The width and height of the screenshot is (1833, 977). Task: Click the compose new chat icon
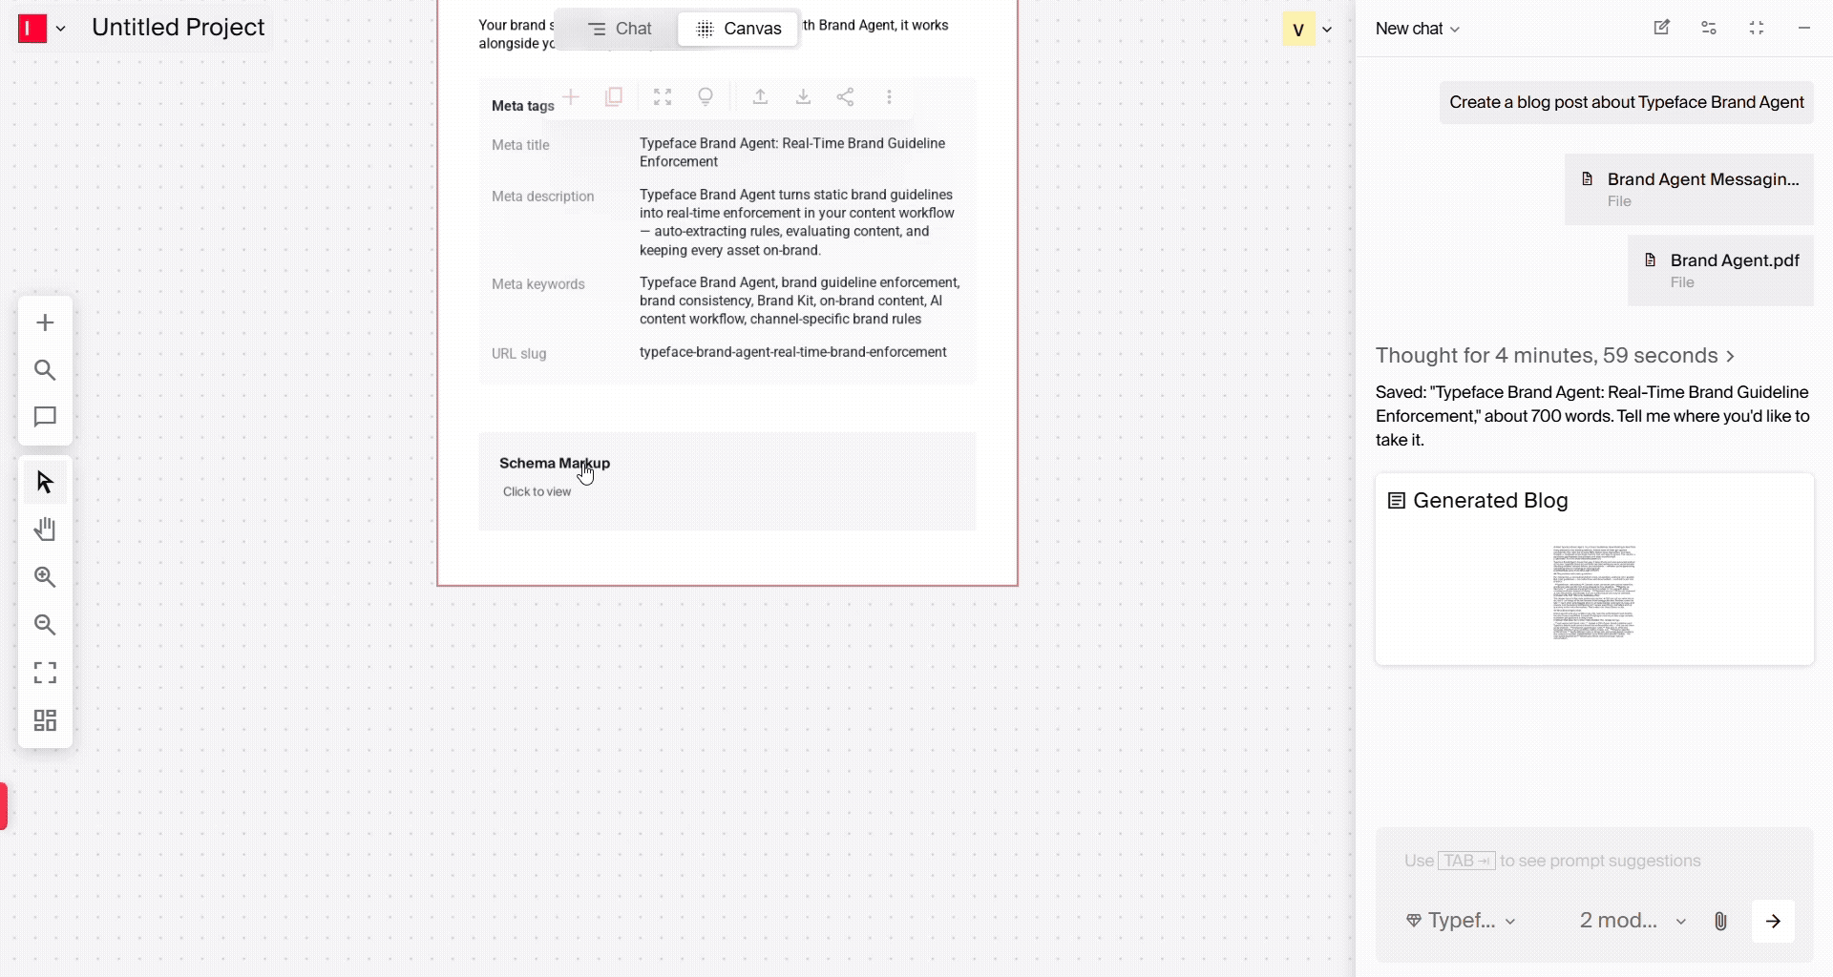click(x=1662, y=28)
